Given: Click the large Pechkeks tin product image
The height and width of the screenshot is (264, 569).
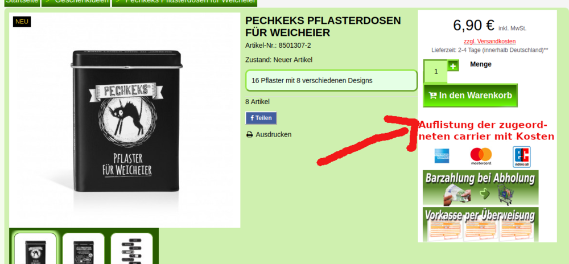Looking at the screenshot, I should click(125, 120).
